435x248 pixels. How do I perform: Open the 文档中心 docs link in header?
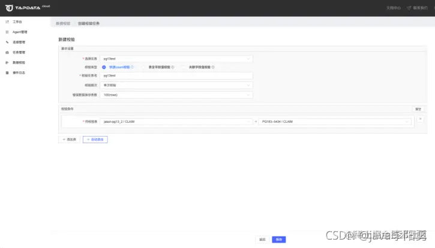click(x=394, y=8)
